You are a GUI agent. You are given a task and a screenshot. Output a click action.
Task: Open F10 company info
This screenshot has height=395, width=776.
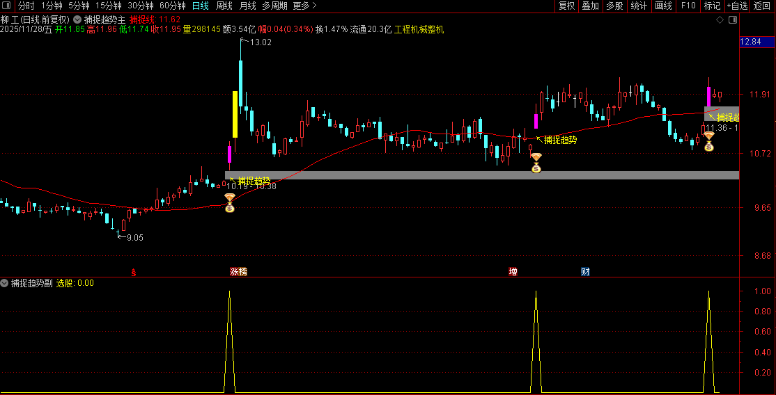pos(688,6)
